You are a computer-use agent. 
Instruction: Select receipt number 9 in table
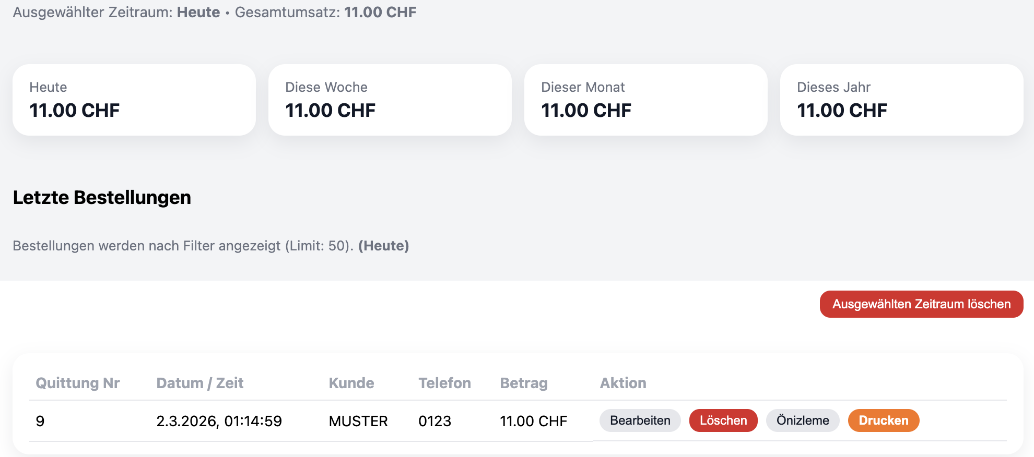coord(40,421)
